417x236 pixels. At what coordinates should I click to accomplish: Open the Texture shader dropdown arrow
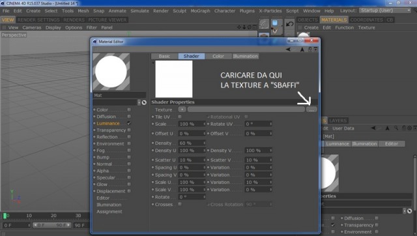[182, 110]
